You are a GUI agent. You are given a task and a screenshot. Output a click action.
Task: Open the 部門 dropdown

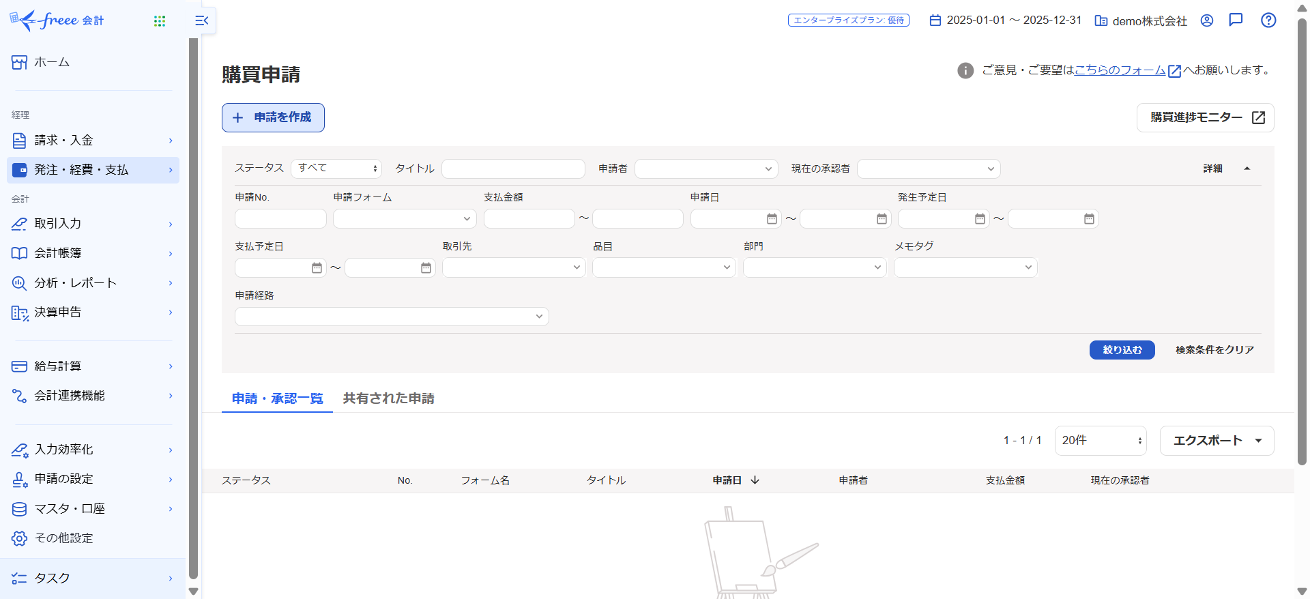coord(815,267)
